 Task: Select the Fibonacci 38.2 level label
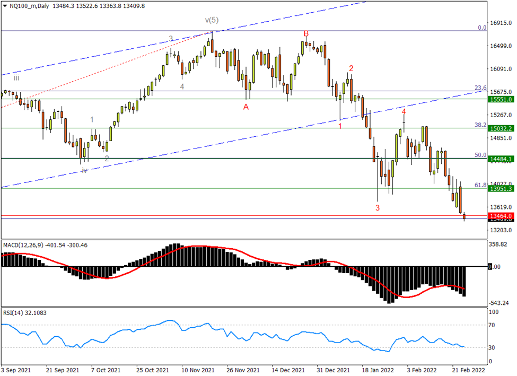pos(480,125)
